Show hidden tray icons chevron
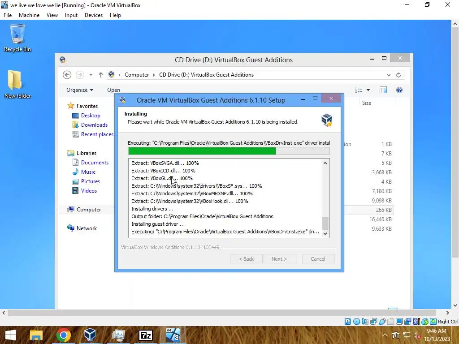The image size is (459, 344). tap(385, 335)
